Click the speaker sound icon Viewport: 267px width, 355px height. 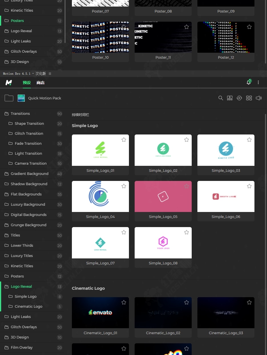pos(259,98)
